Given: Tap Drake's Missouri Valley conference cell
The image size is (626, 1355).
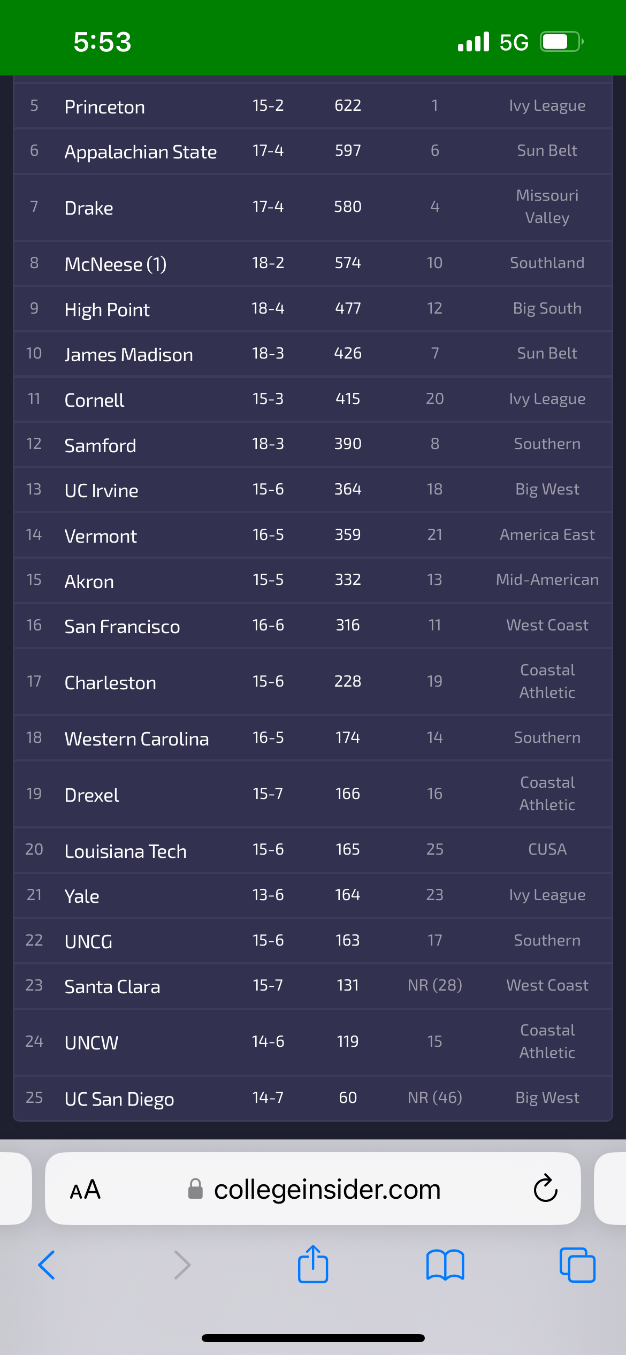Looking at the screenshot, I should (547, 207).
